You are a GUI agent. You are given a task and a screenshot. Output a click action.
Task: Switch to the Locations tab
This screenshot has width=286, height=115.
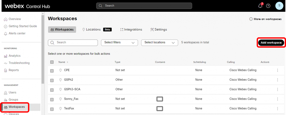[x=93, y=30]
